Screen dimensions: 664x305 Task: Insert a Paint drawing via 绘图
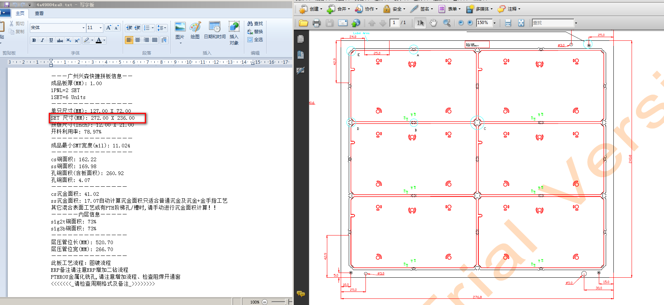(x=195, y=31)
